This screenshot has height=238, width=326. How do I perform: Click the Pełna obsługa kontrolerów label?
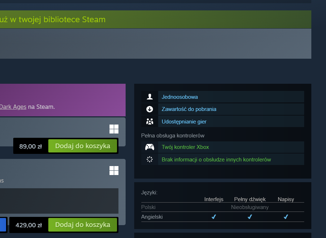tap(173, 136)
